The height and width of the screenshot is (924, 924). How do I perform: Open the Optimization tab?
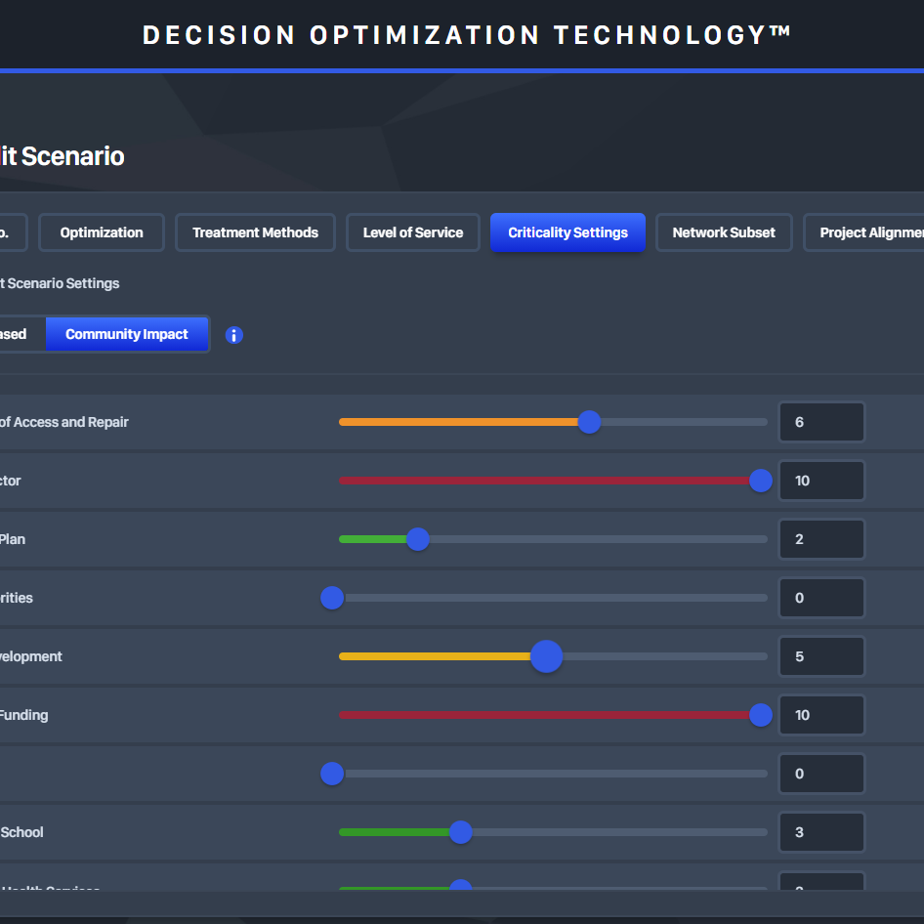coord(102,232)
